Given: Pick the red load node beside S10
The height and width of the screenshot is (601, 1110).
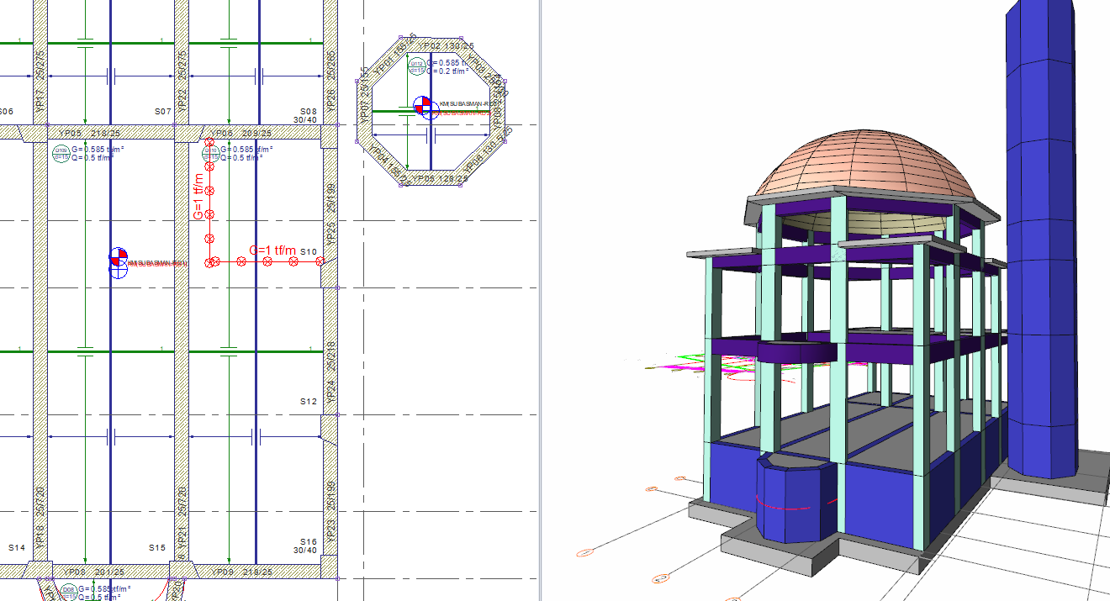Looking at the screenshot, I should tap(320, 261).
